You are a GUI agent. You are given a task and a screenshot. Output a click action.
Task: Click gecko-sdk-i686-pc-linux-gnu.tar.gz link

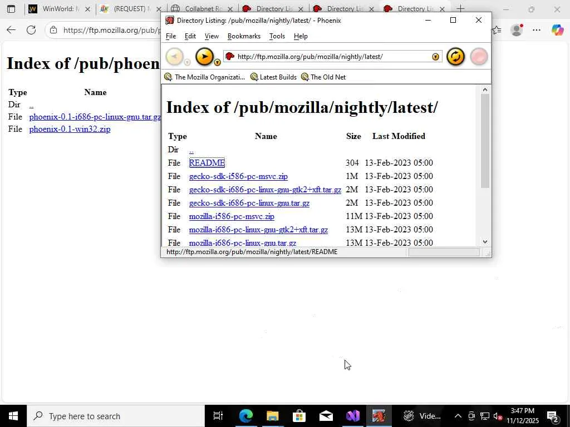tap(249, 203)
